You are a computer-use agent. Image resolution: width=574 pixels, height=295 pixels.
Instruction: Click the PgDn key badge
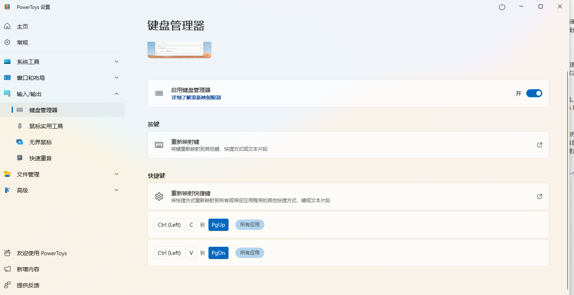tap(219, 253)
